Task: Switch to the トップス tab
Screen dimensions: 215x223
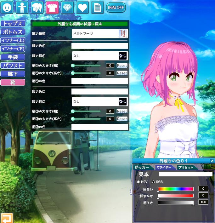Action: (x=13, y=24)
